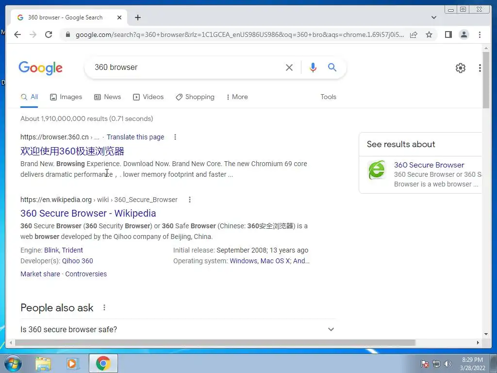This screenshot has height=373, width=497.
Task: Open network status tray icon
Action: pos(436,364)
